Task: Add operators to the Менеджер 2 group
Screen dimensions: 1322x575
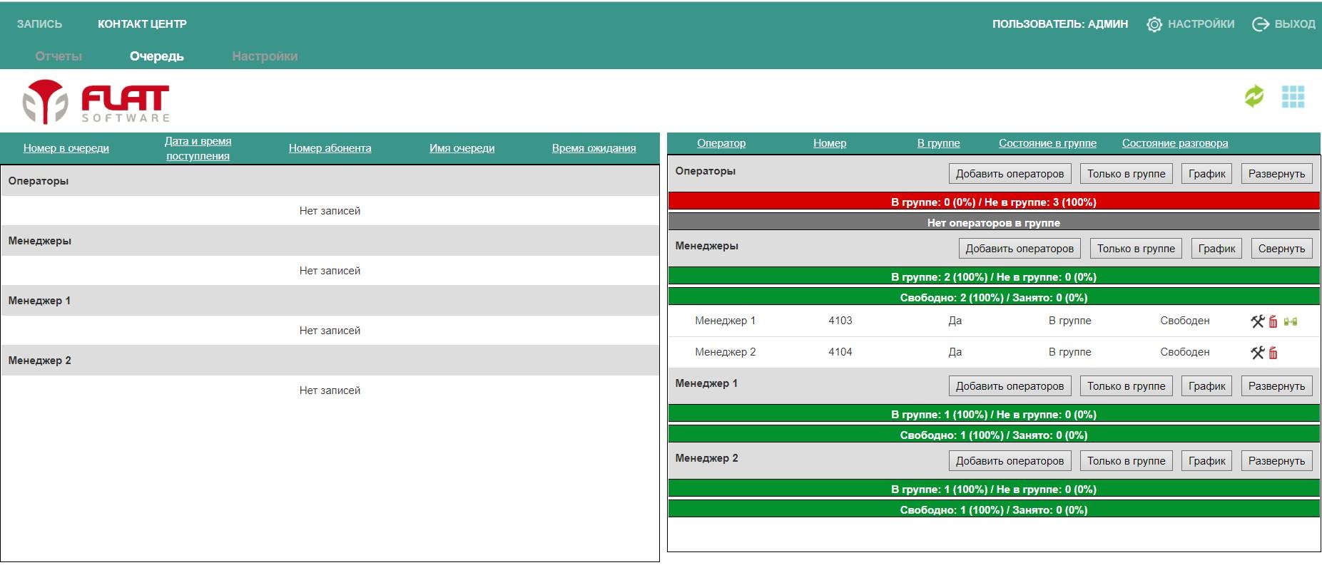Action: coord(1010,461)
